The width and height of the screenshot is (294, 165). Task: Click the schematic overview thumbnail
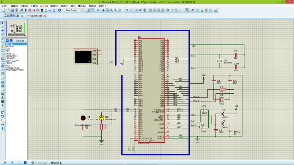pos(16,28)
